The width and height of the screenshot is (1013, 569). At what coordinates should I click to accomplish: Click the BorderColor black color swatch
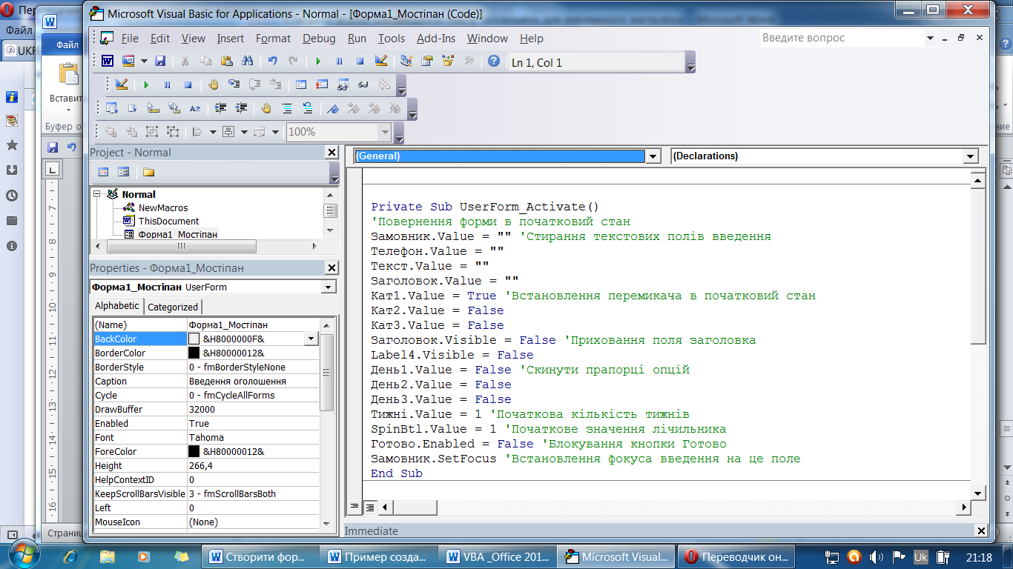194,353
